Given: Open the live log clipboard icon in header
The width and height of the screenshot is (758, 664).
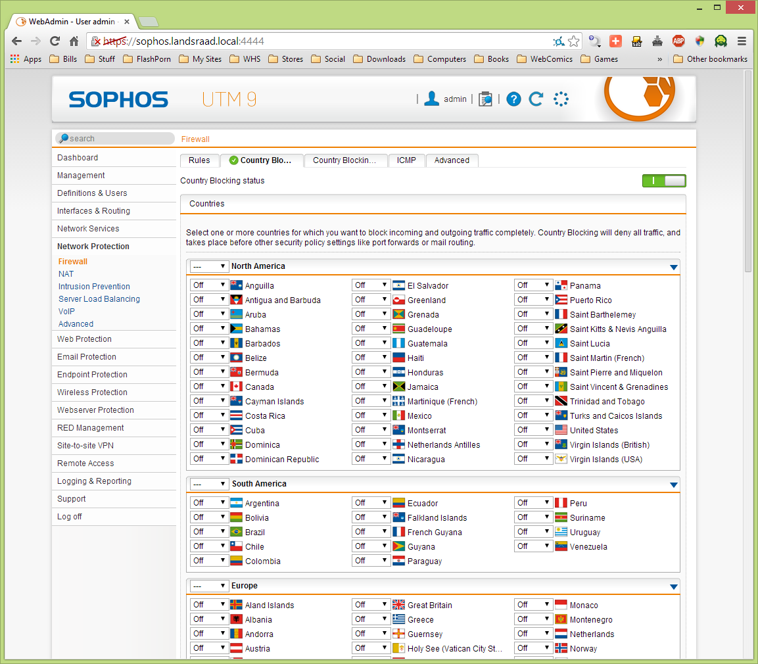Looking at the screenshot, I should [x=485, y=99].
